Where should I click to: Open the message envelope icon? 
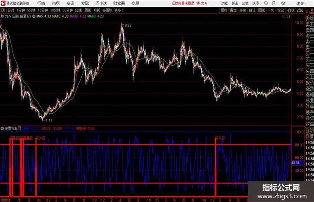pos(283,3)
